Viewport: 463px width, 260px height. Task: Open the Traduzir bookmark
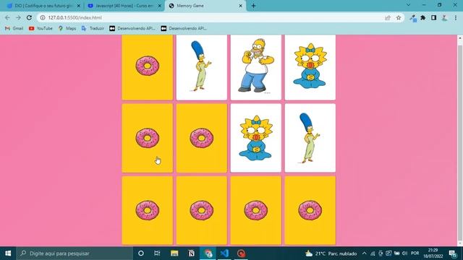[x=93, y=28]
